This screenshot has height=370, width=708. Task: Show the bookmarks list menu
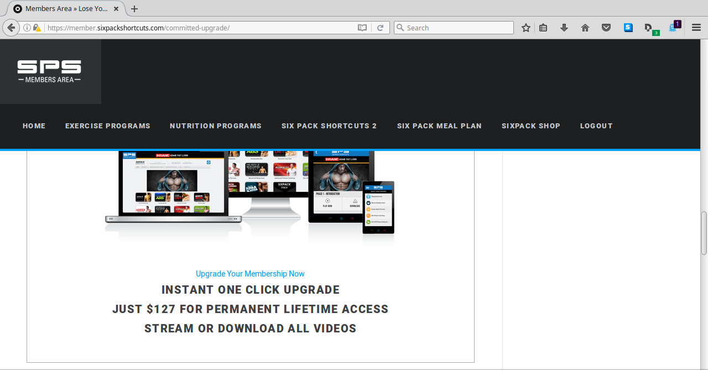[543, 28]
